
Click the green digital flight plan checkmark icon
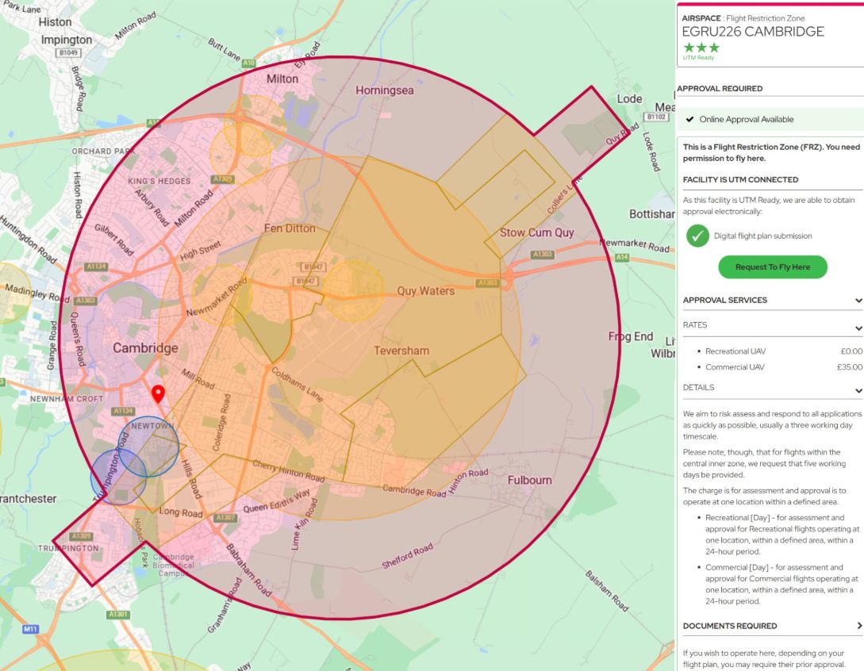pos(697,236)
